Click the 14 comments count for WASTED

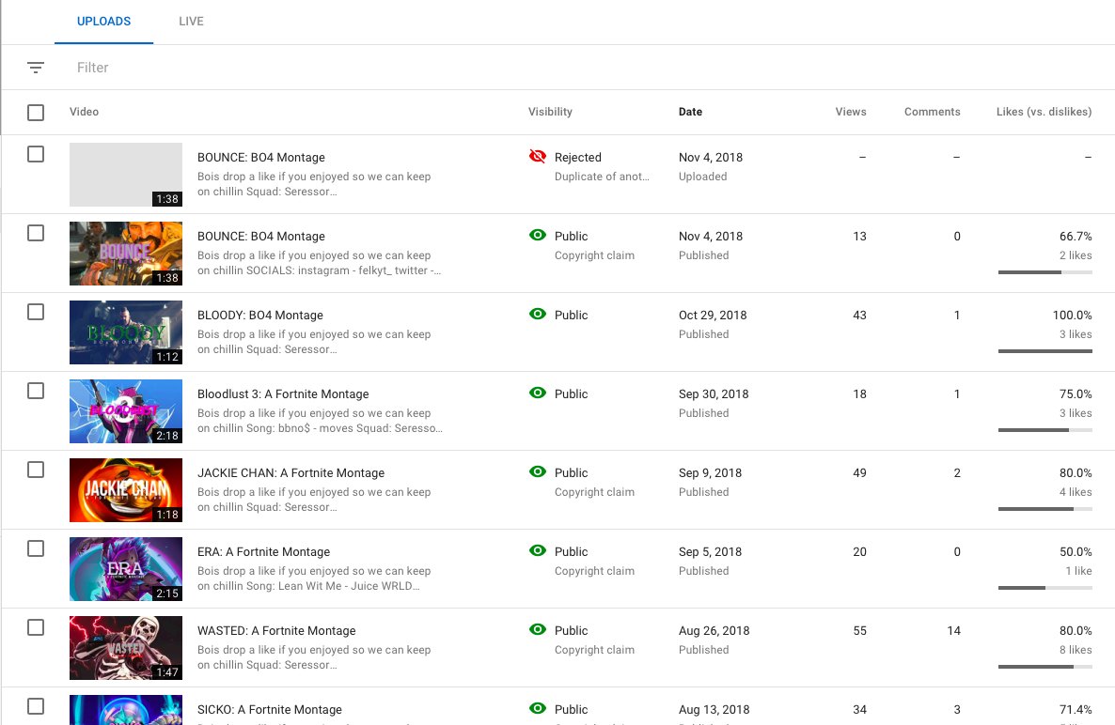(x=953, y=630)
